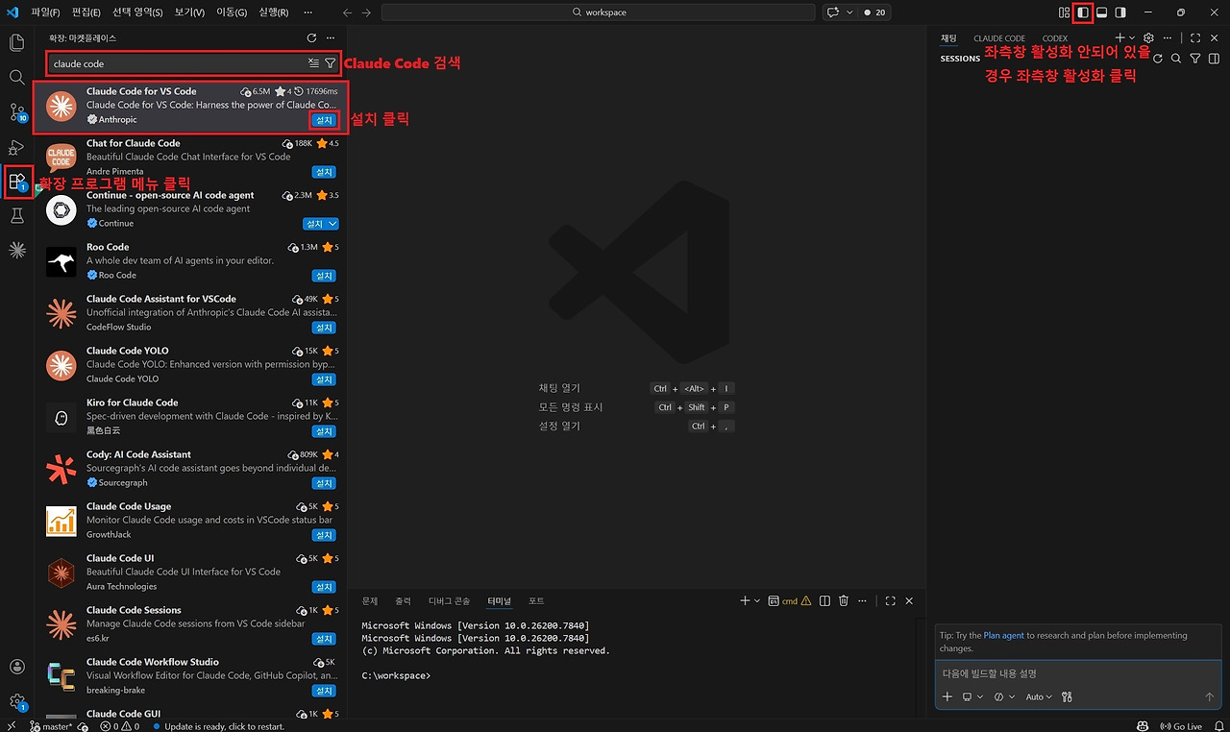The width and height of the screenshot is (1230, 732).
Task: Add context with chat input plus icon
Action: click(947, 696)
